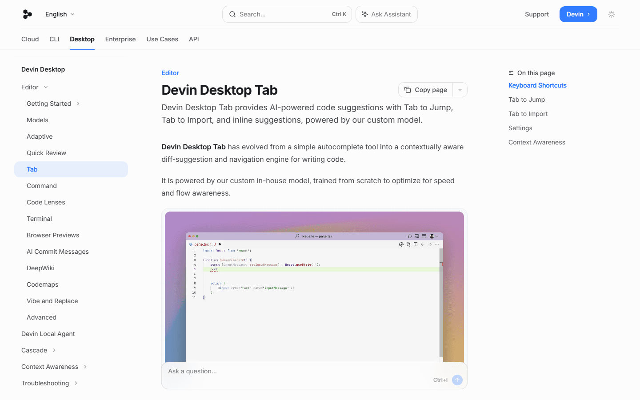Click the Devin logo icon
640x400 pixels.
28,14
